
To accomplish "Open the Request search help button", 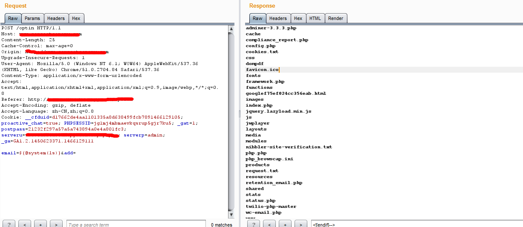I will [9, 224].
